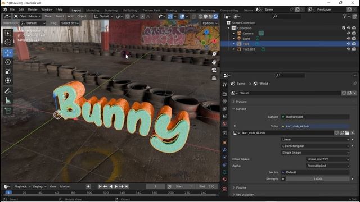The image size is (360, 202).
Task: Disable Text.001 in renders
Action: click(x=354, y=49)
